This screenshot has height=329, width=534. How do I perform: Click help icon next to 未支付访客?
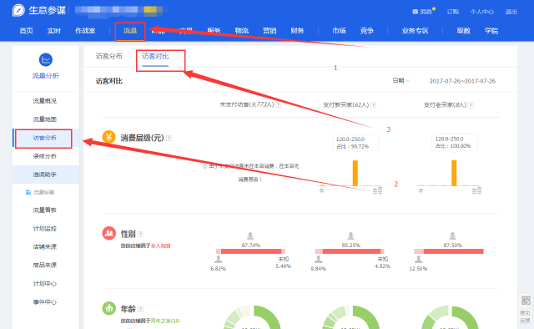[x=278, y=105]
